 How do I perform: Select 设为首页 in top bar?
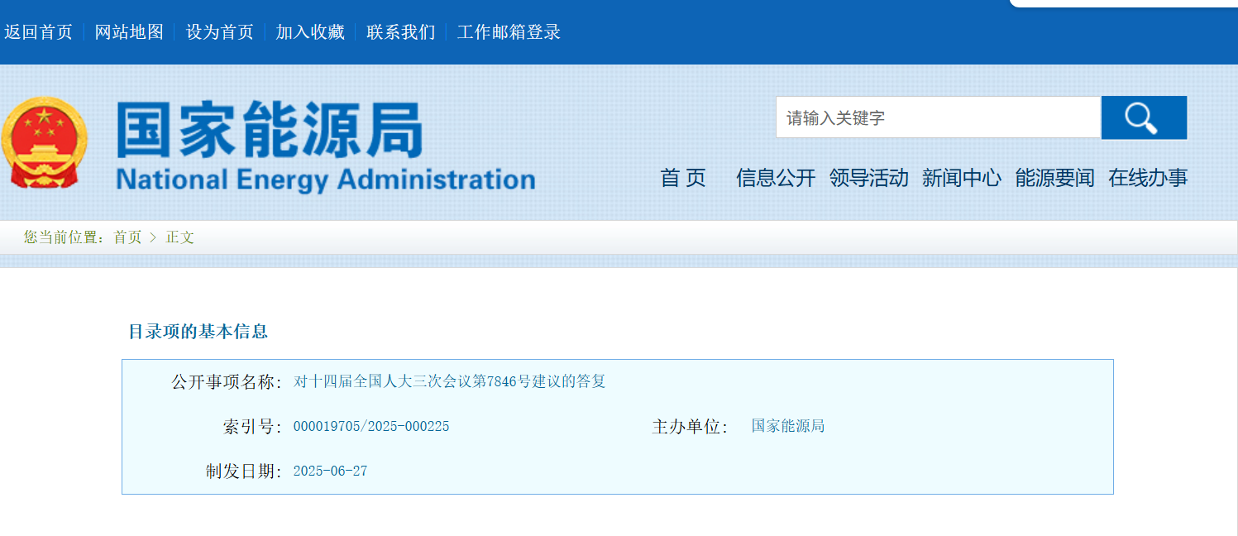(x=220, y=32)
